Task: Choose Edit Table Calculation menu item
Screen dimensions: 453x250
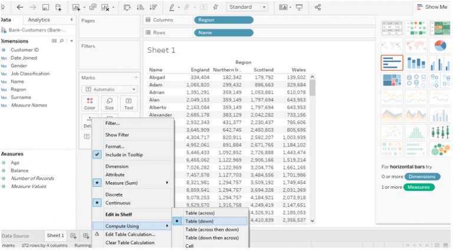Action: 130,235
